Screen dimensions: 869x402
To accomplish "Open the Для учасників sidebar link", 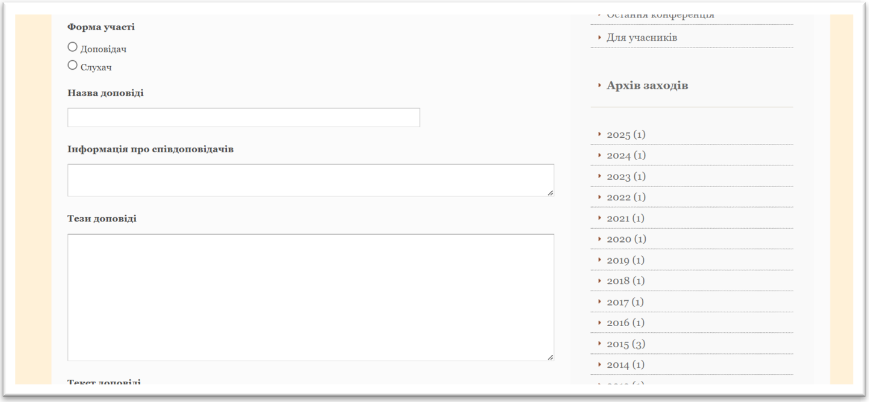I will pyautogui.click(x=642, y=38).
